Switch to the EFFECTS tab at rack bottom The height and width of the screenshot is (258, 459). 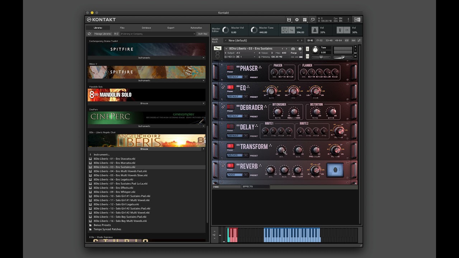[255, 187]
